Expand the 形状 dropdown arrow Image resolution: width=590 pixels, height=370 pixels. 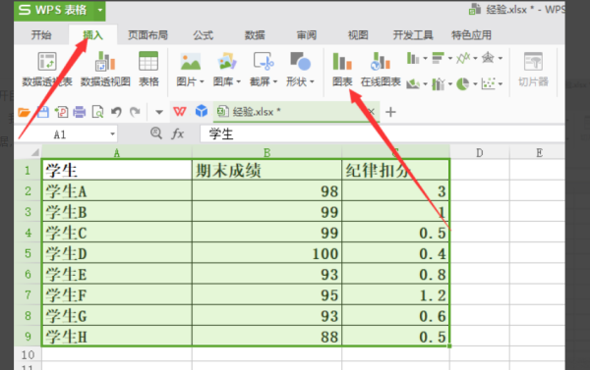click(312, 81)
